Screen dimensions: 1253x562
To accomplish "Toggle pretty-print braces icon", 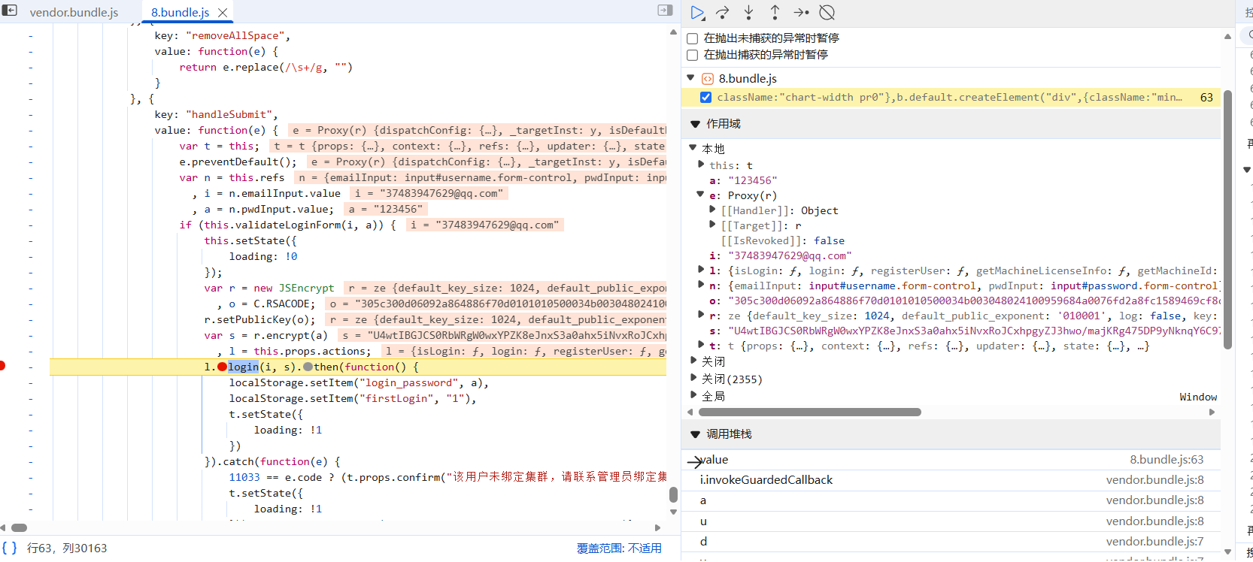I will click(9, 548).
